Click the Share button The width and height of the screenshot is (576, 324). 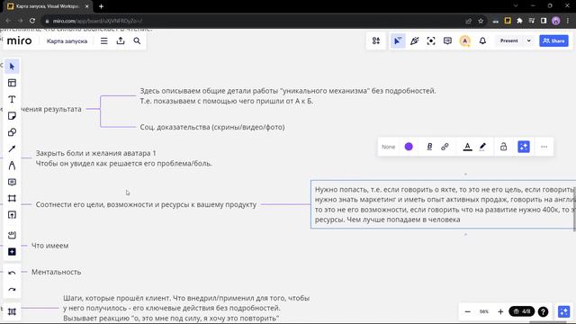[553, 40]
